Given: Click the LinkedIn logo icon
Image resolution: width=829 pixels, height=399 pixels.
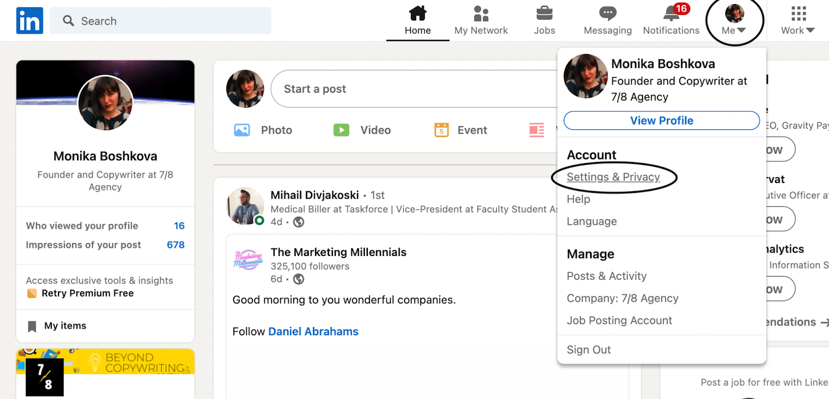Looking at the screenshot, I should (x=30, y=21).
